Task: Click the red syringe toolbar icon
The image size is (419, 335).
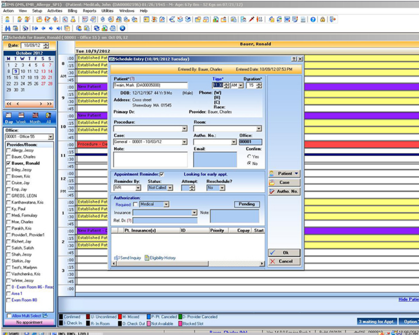Action: point(251,19)
